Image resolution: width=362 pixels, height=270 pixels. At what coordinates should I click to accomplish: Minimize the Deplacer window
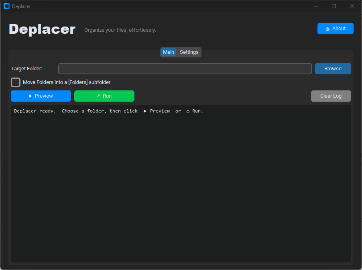316,6
